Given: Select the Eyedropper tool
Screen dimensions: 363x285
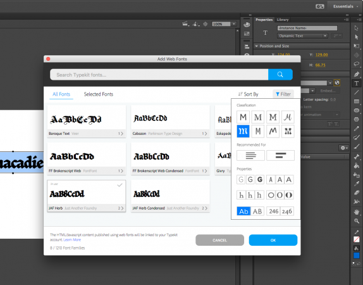Looking at the screenshot, I should 357,184.
